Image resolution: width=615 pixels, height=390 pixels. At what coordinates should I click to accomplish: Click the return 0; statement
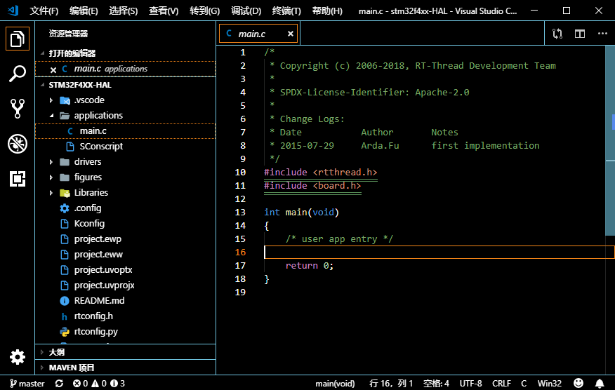tap(310, 265)
